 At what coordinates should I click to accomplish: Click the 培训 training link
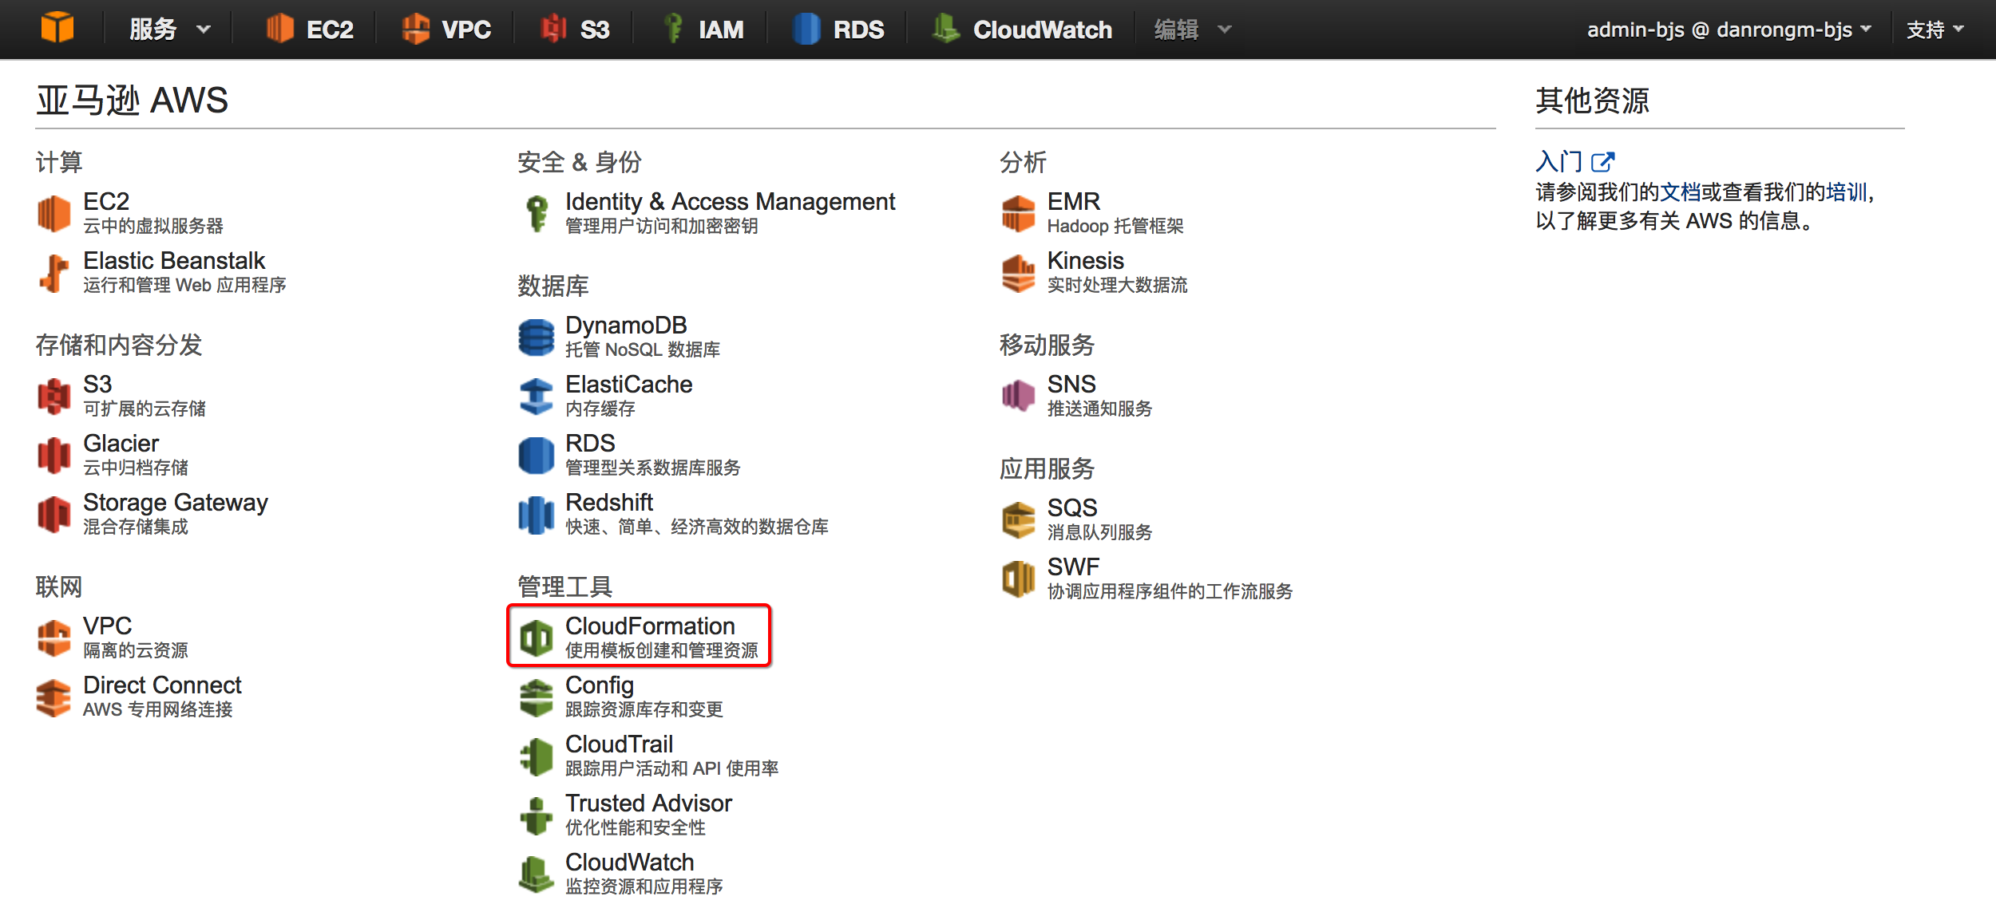pyautogui.click(x=1847, y=192)
